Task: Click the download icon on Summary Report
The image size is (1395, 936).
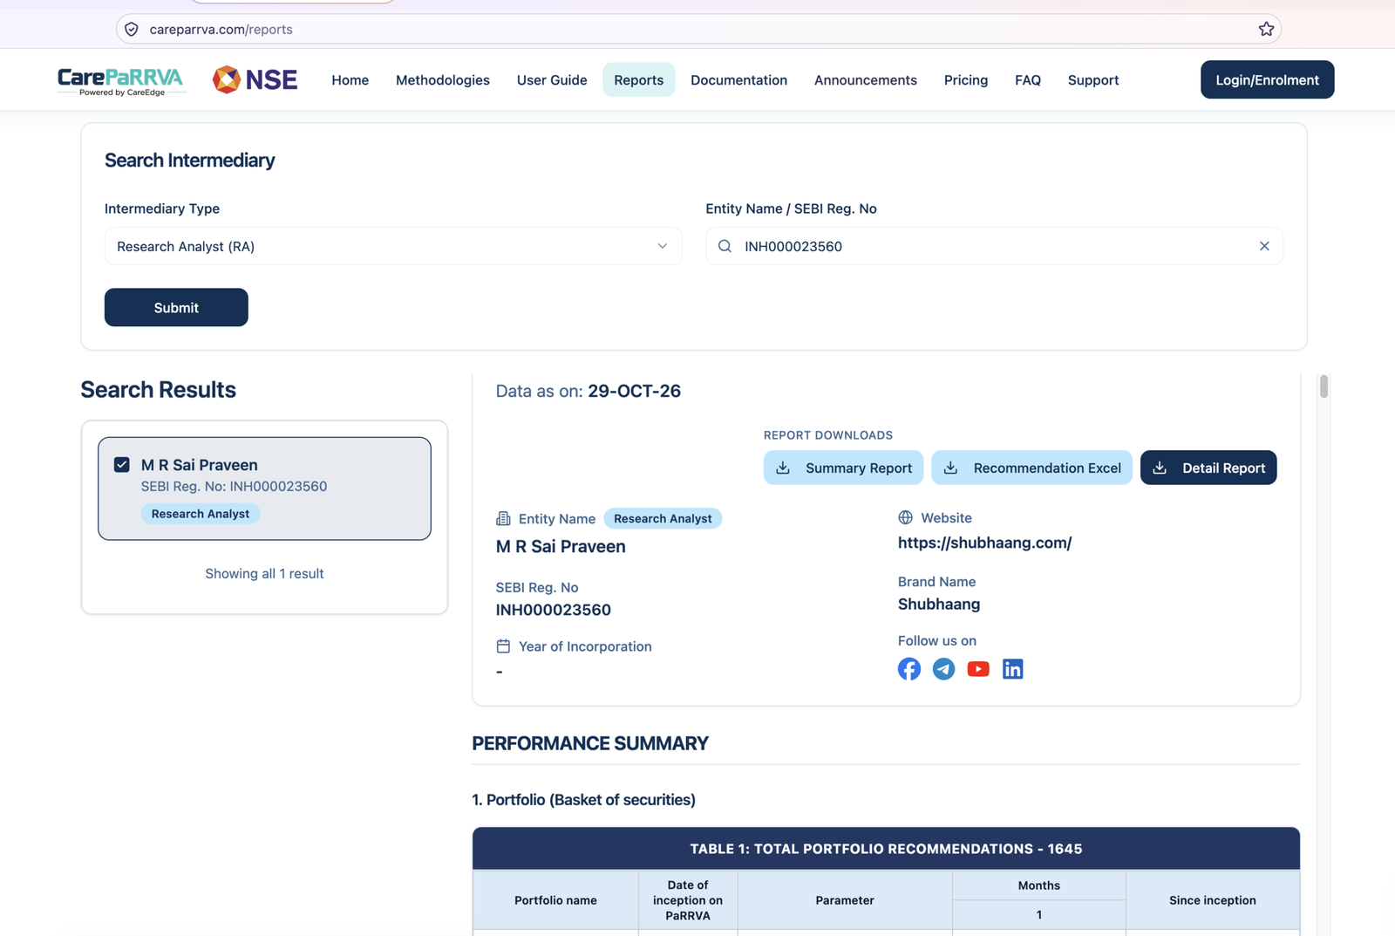Action: (x=783, y=468)
